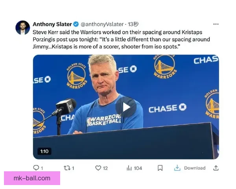Click the blue download arrow icon
The height and width of the screenshot is (189, 236).
177,168
